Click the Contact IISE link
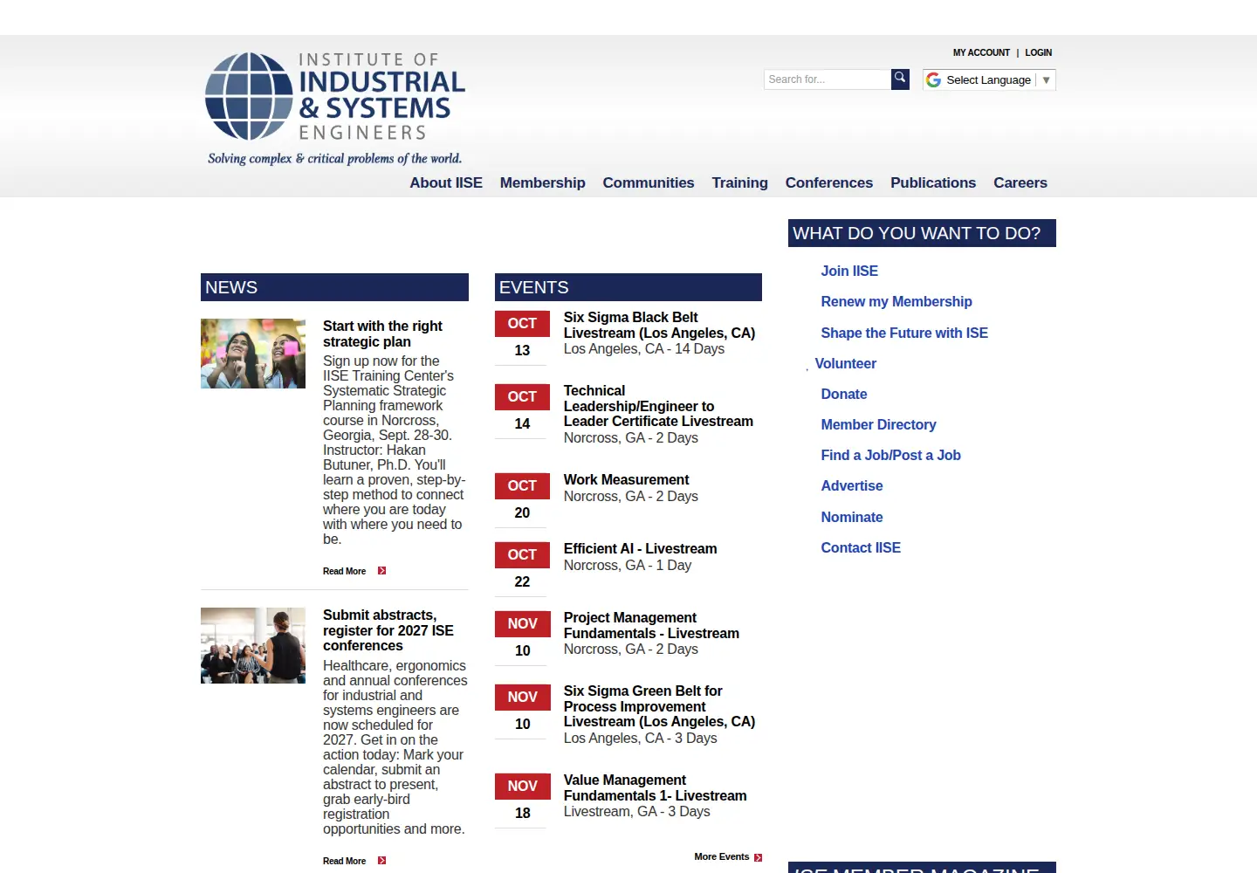 [x=860, y=547]
